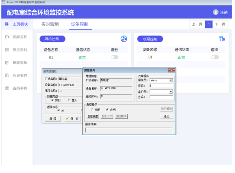The image size is (235, 173).
Task: Click the operator 密码 input field
Action: (x=162, y=86)
